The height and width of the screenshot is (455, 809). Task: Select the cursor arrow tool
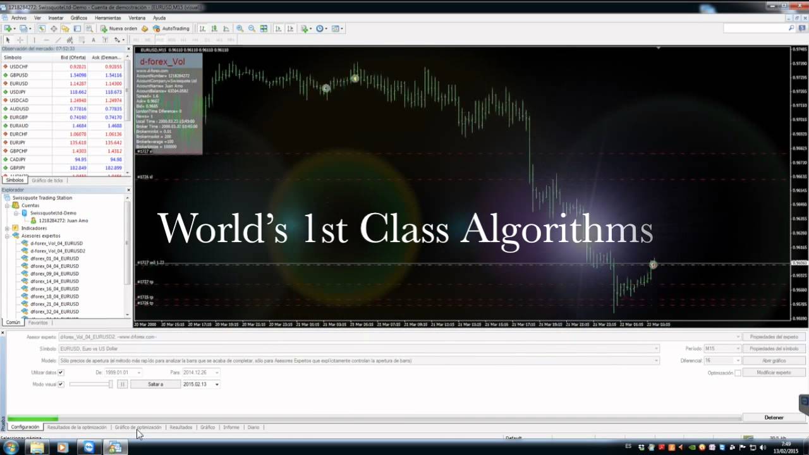coord(8,40)
